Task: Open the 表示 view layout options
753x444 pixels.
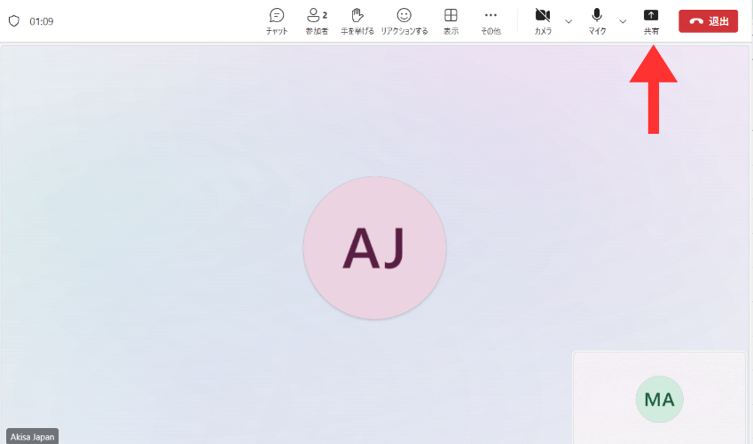Action: [x=451, y=21]
